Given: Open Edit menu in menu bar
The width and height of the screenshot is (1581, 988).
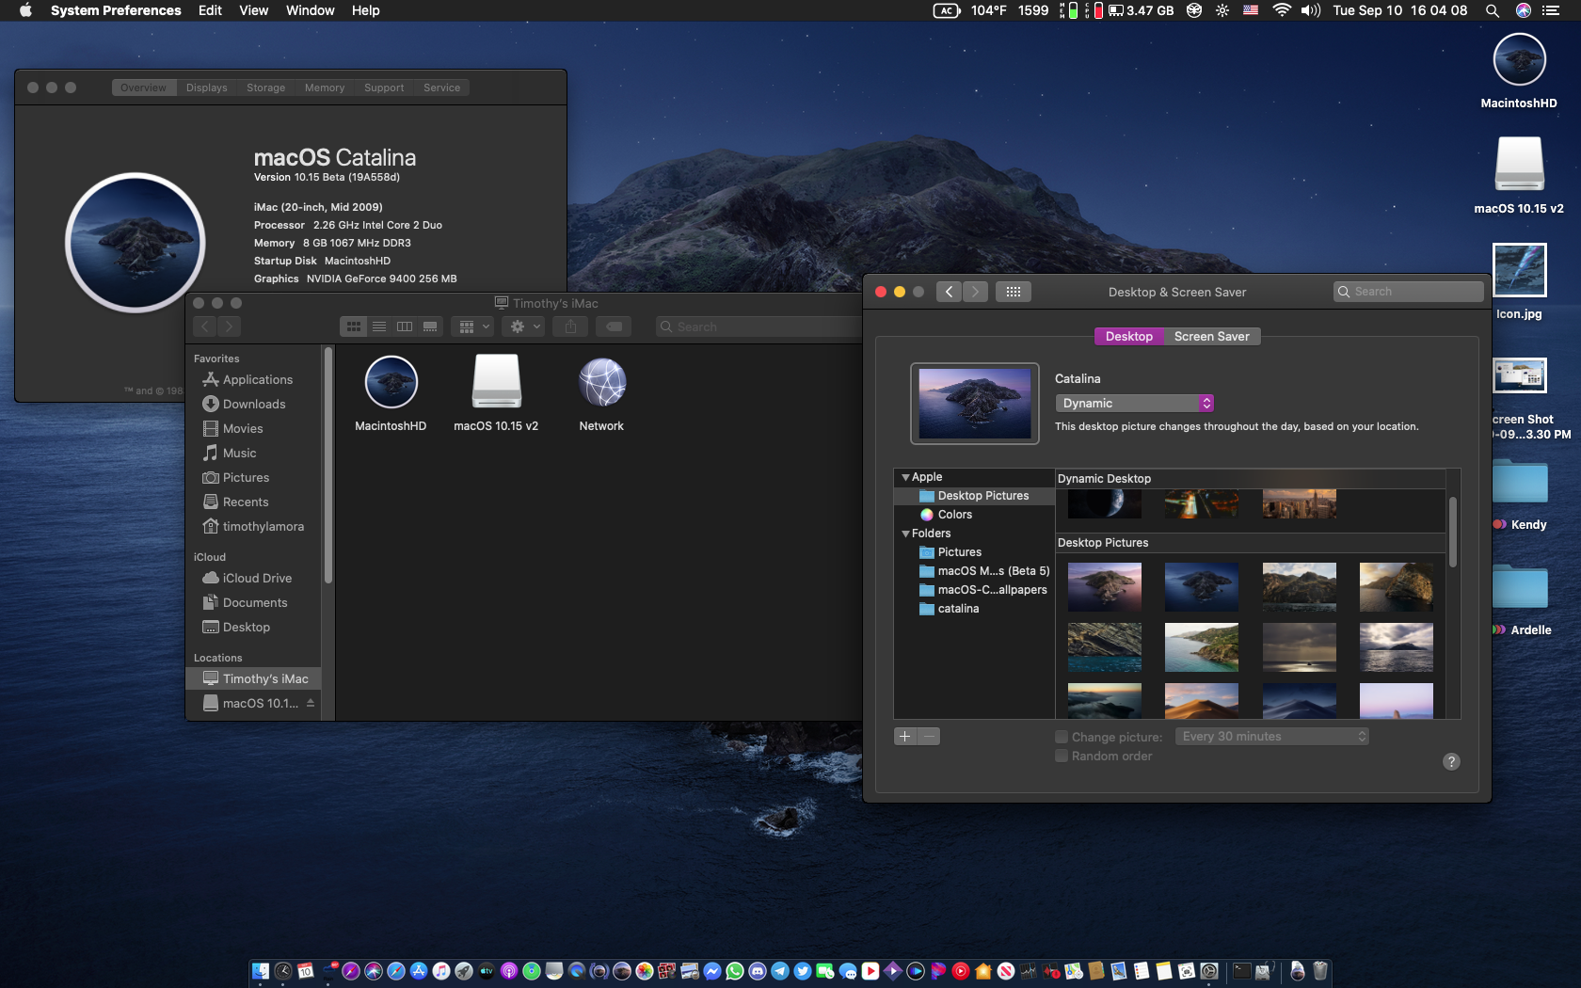Looking at the screenshot, I should coord(210,10).
